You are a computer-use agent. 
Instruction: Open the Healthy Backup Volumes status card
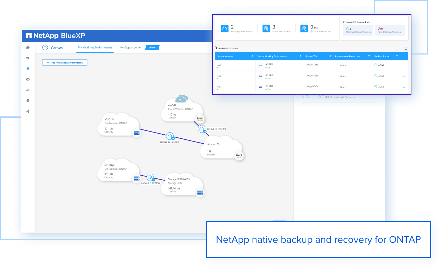(358, 30)
